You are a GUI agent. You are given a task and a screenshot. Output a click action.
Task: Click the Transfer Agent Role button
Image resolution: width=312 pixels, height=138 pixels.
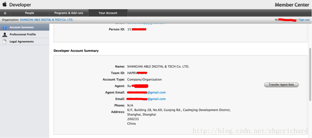(x=281, y=85)
